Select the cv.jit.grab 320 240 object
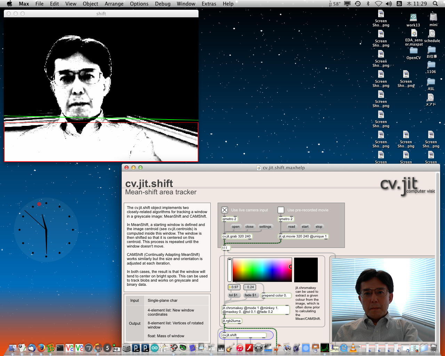 237,236
